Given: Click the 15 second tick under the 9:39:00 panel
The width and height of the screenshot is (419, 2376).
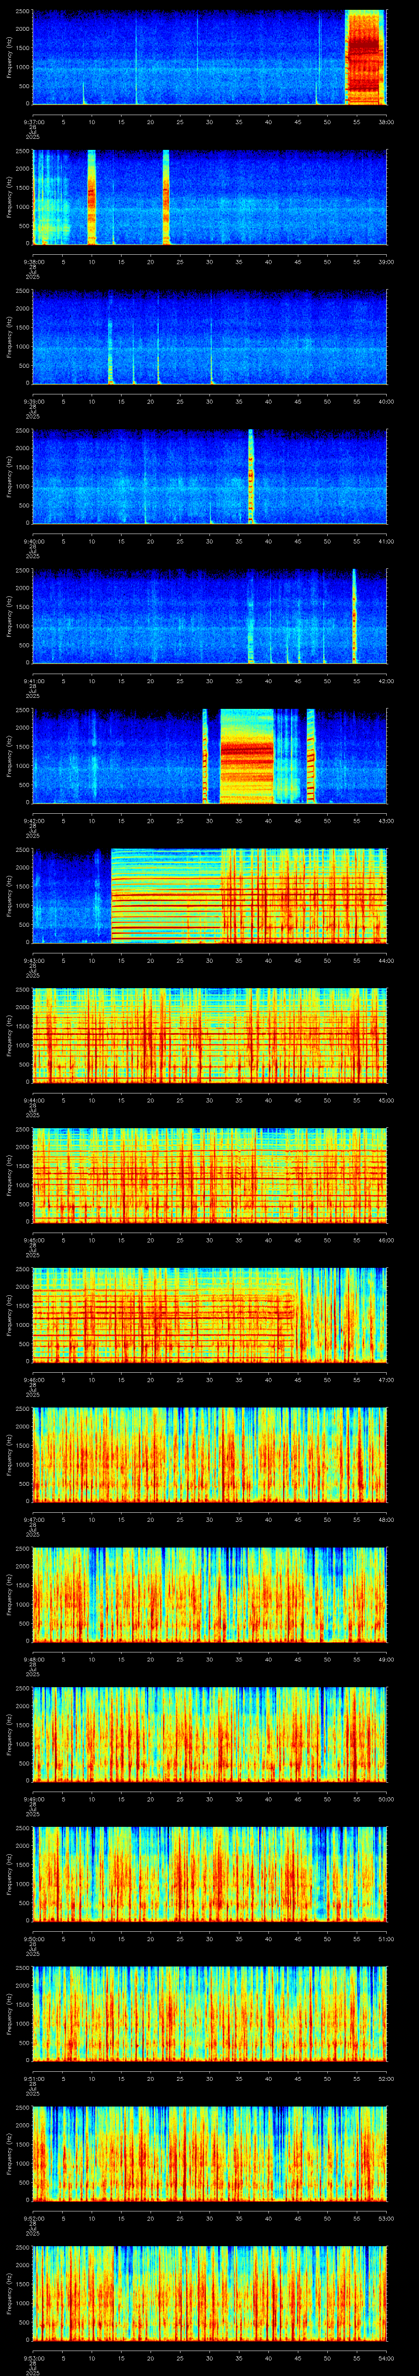Looking at the screenshot, I should [x=121, y=401].
